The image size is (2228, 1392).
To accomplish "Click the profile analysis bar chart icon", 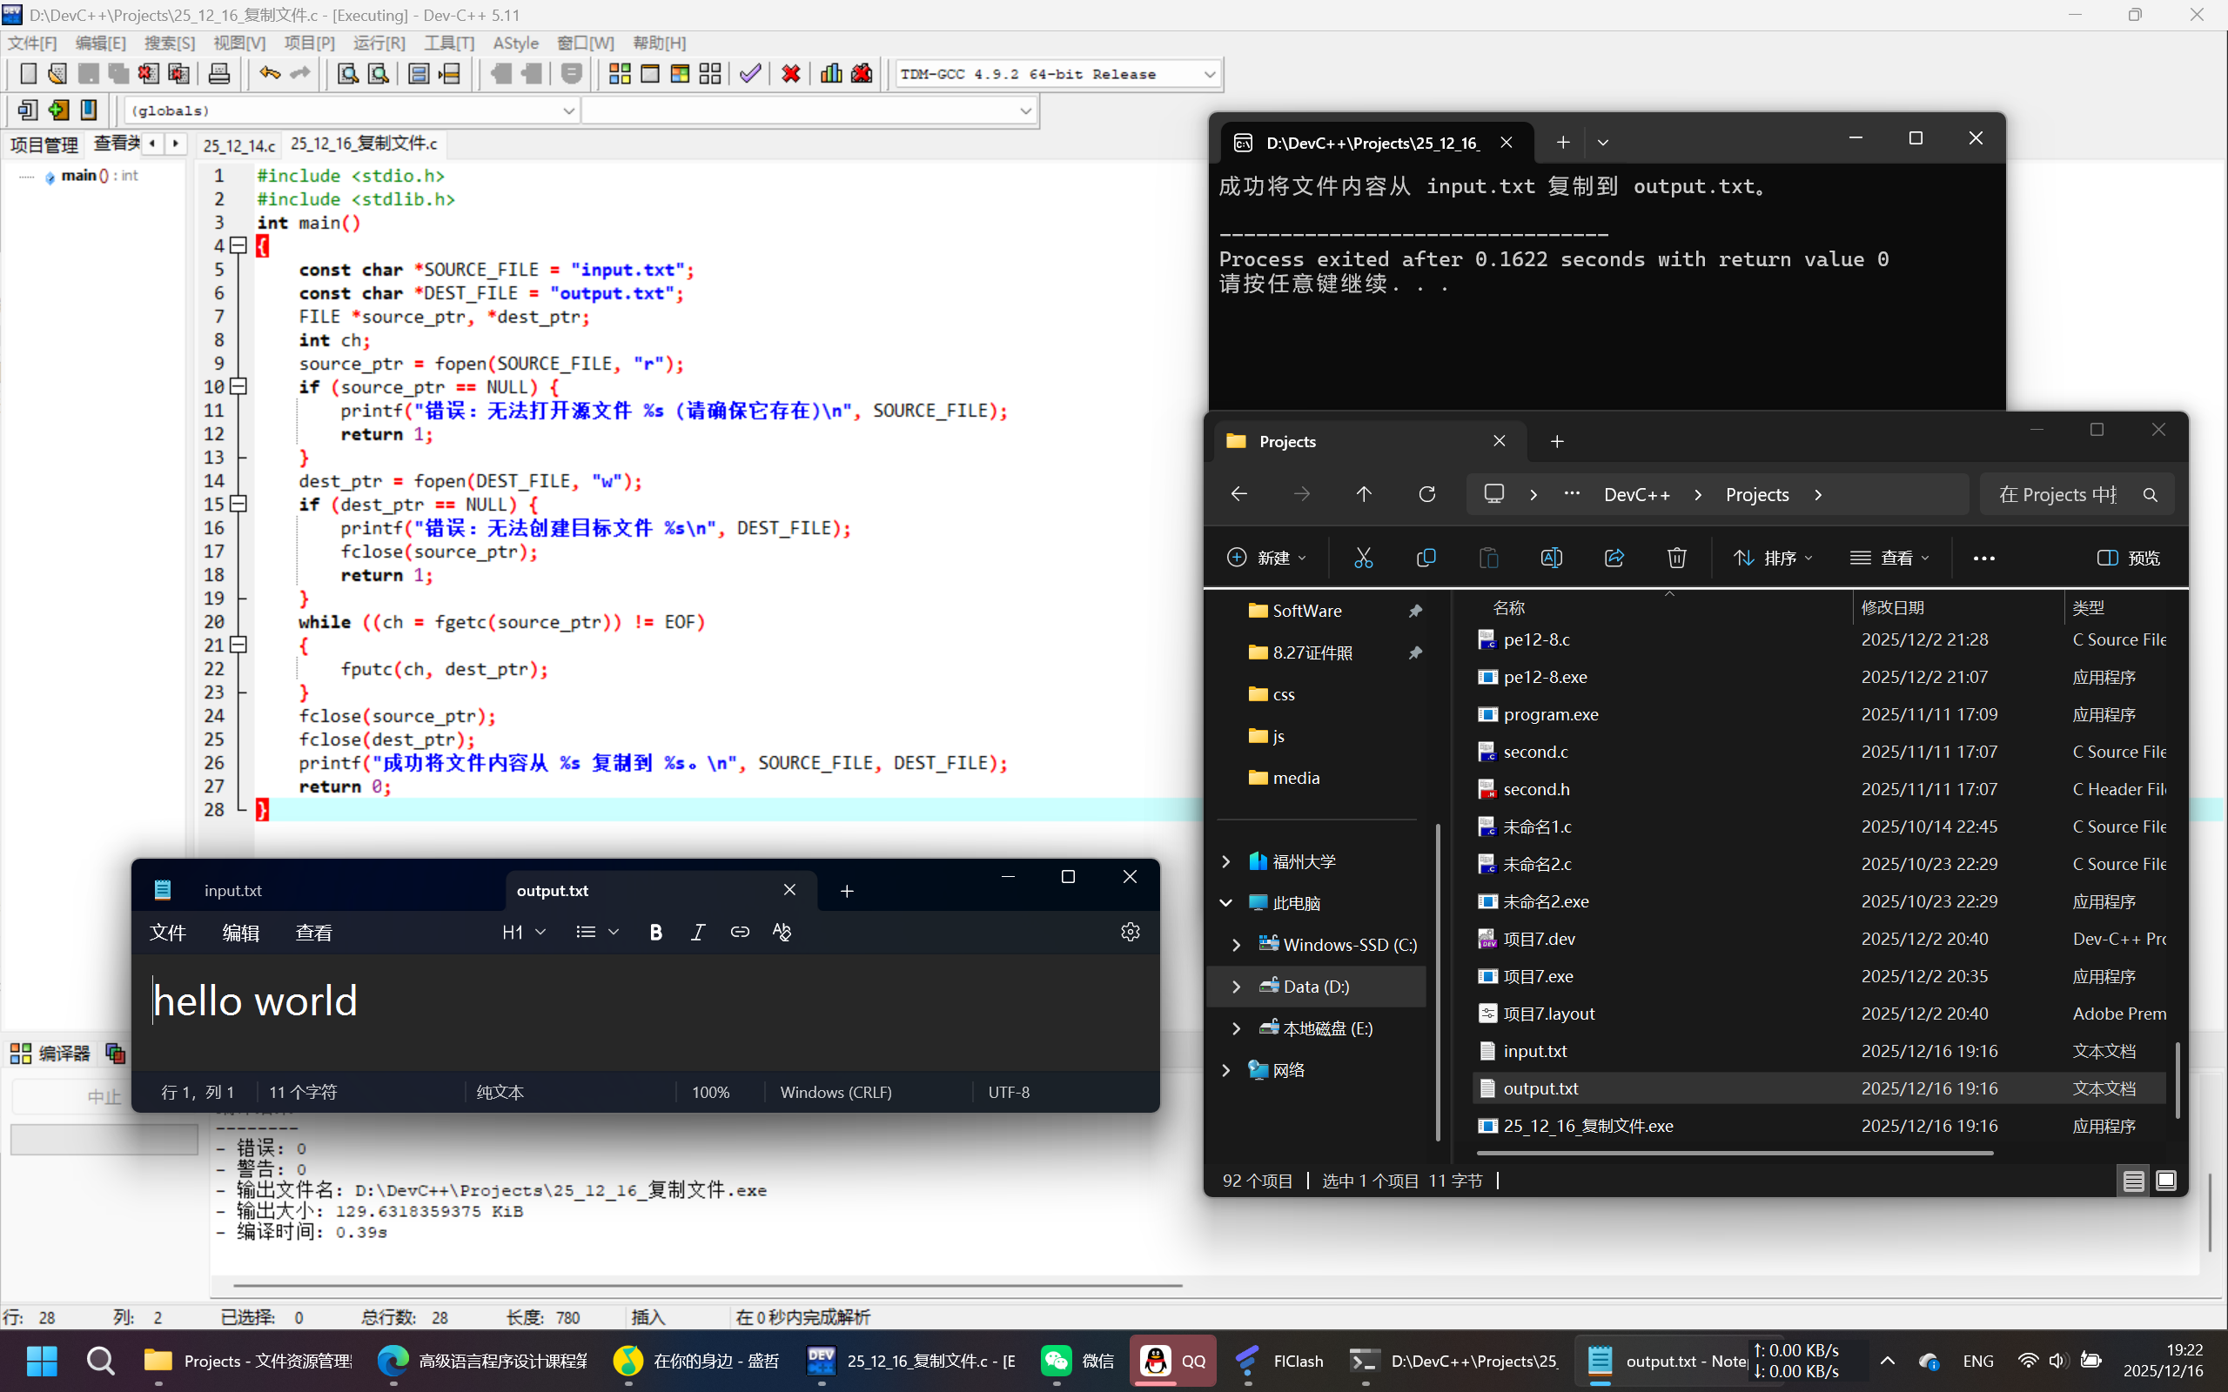I will (x=830, y=74).
